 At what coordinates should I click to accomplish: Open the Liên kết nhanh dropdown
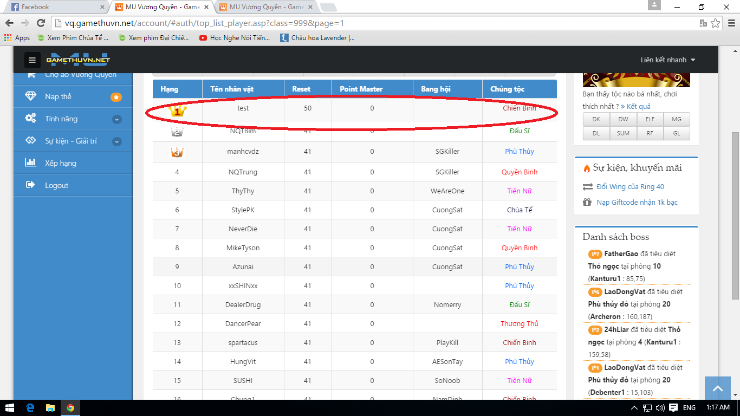tap(667, 60)
